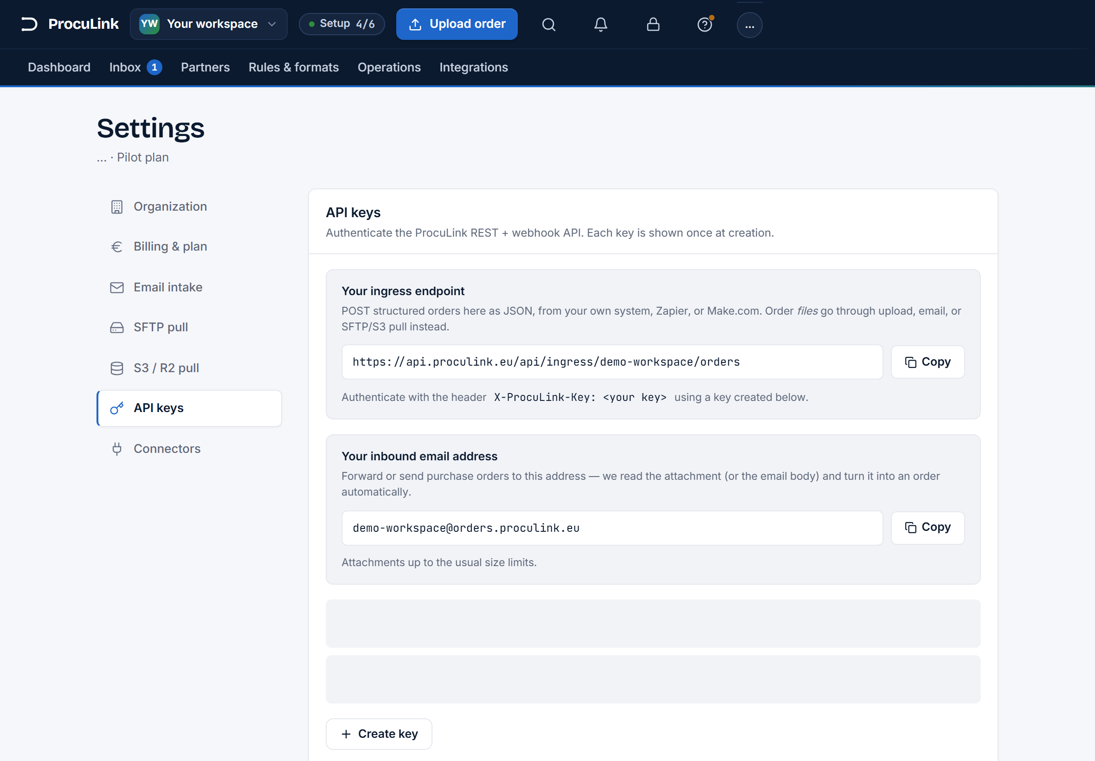The image size is (1095, 761).
Task: Select API keys in sidebar
Action: tap(189, 408)
